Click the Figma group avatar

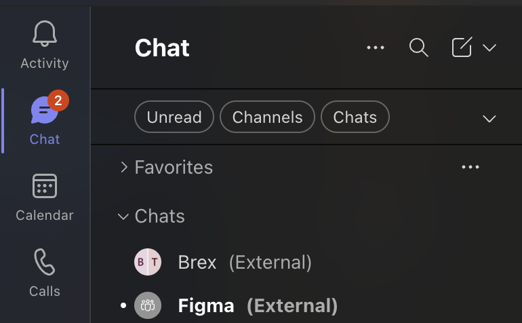click(x=148, y=305)
